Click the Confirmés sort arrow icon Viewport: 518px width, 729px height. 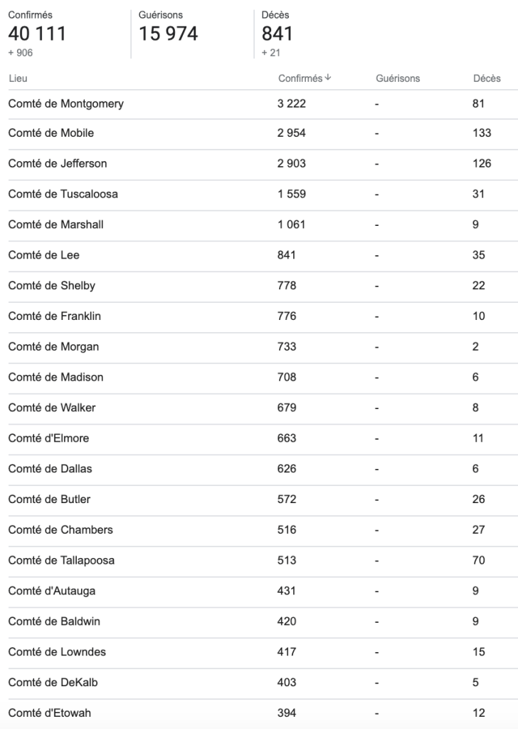328,78
